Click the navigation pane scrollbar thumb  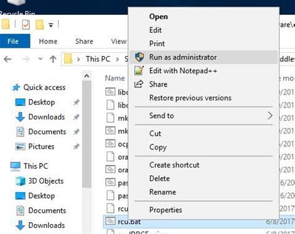87,134
